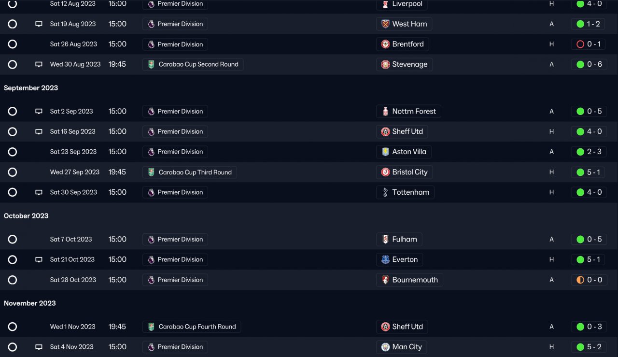Click the TV broadcast icon for the Everton fixture

pyautogui.click(x=39, y=260)
